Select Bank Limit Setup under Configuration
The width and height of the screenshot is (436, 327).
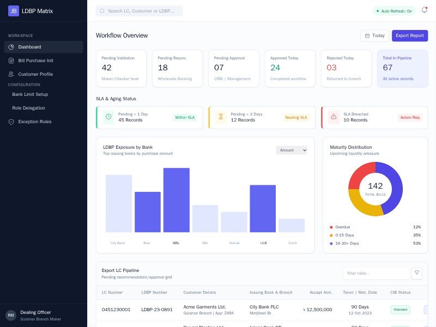(x=30, y=94)
